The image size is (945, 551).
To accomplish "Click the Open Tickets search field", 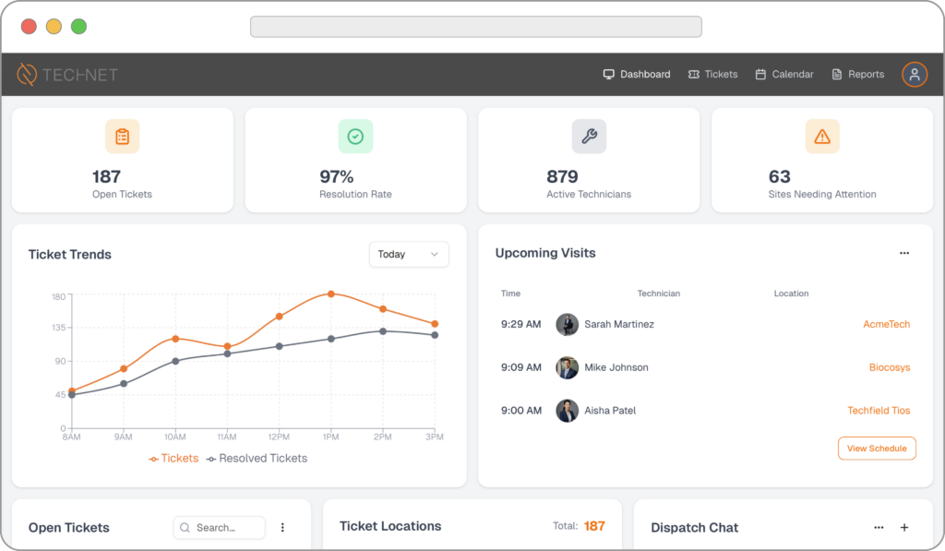I will coord(219,528).
